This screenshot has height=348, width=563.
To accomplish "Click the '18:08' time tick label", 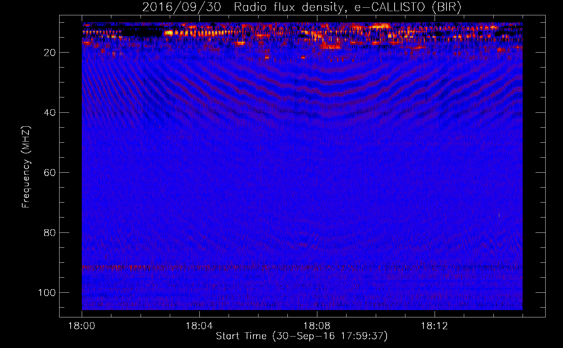I will click(x=317, y=326).
